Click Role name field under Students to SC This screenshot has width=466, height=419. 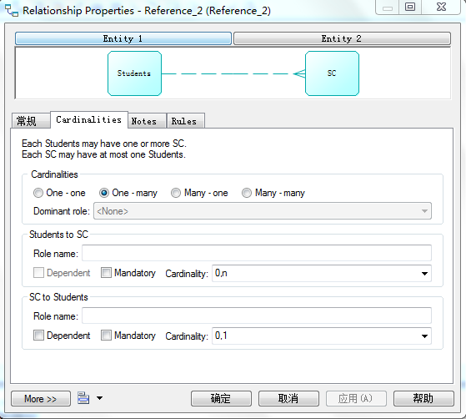[257, 253]
